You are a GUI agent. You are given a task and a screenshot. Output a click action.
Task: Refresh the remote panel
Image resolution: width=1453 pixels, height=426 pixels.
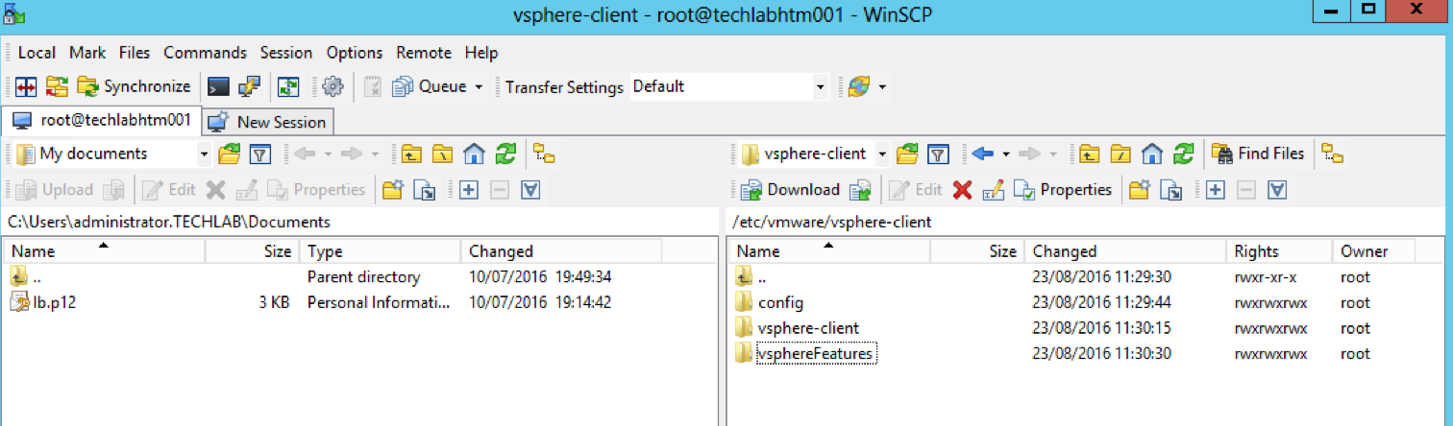point(1184,154)
